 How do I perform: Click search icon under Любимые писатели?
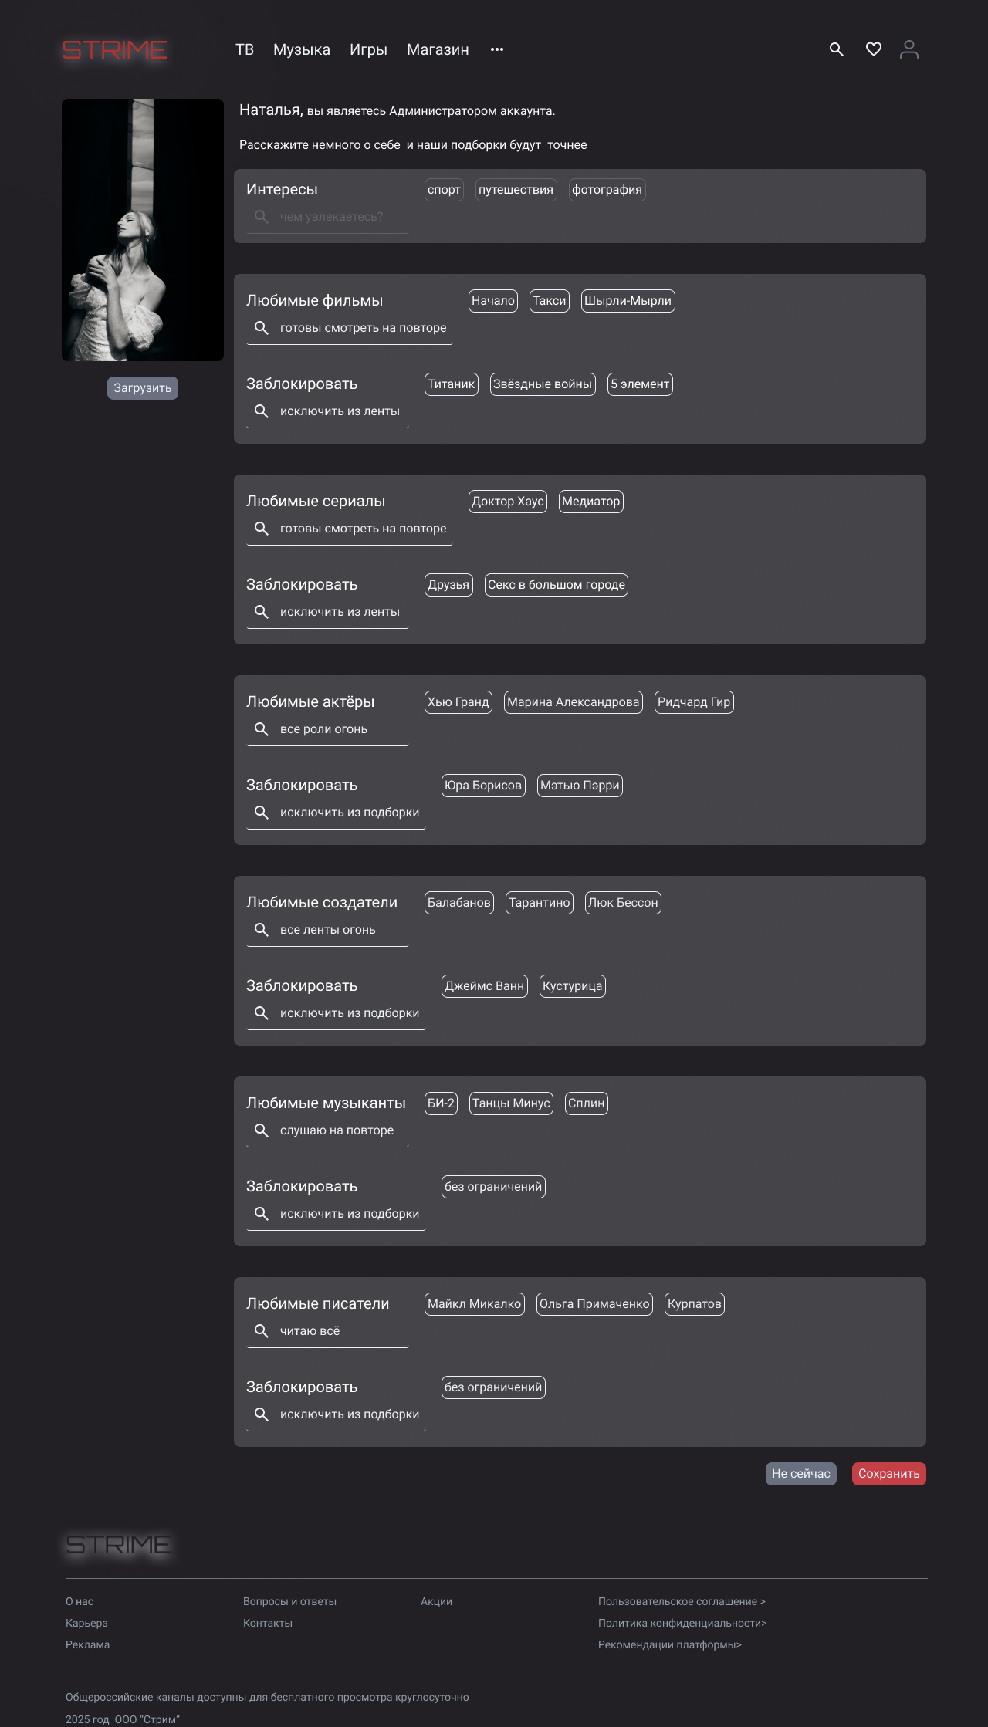262,1331
